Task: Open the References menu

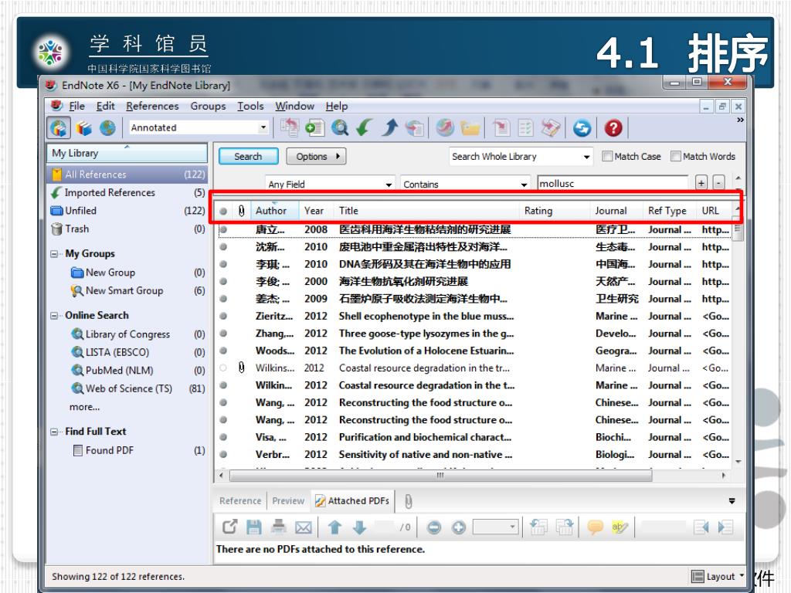Action: pos(152,106)
